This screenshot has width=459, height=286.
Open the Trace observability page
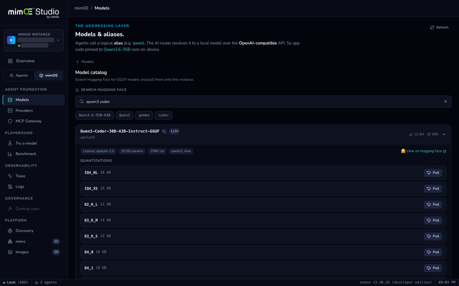[34, 176]
